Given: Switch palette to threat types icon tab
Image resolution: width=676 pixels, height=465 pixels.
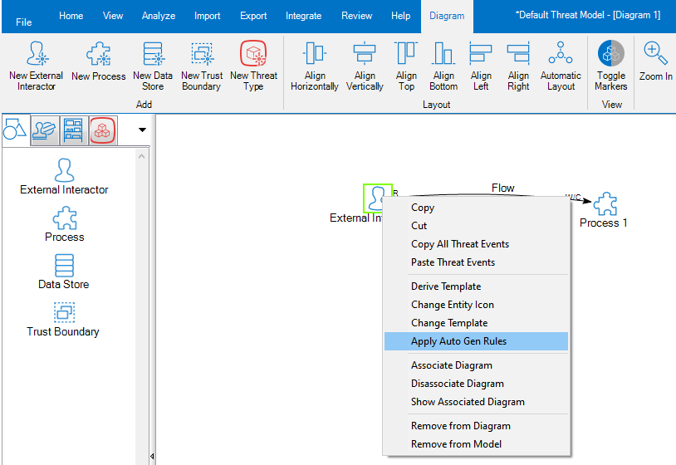Looking at the screenshot, I should point(102,130).
